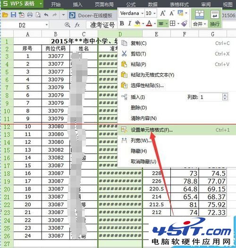Switch to the 数据 ribbon tab

coord(153,4)
